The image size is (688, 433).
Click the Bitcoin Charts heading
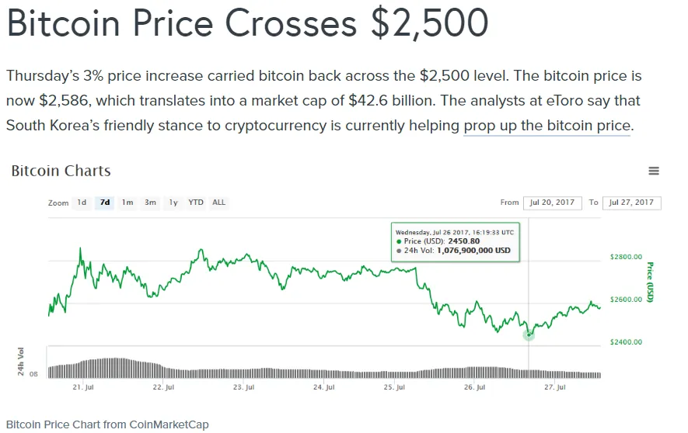click(x=61, y=171)
